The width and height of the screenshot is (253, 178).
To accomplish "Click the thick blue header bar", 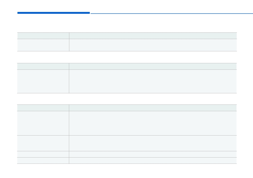I will click(x=54, y=13).
